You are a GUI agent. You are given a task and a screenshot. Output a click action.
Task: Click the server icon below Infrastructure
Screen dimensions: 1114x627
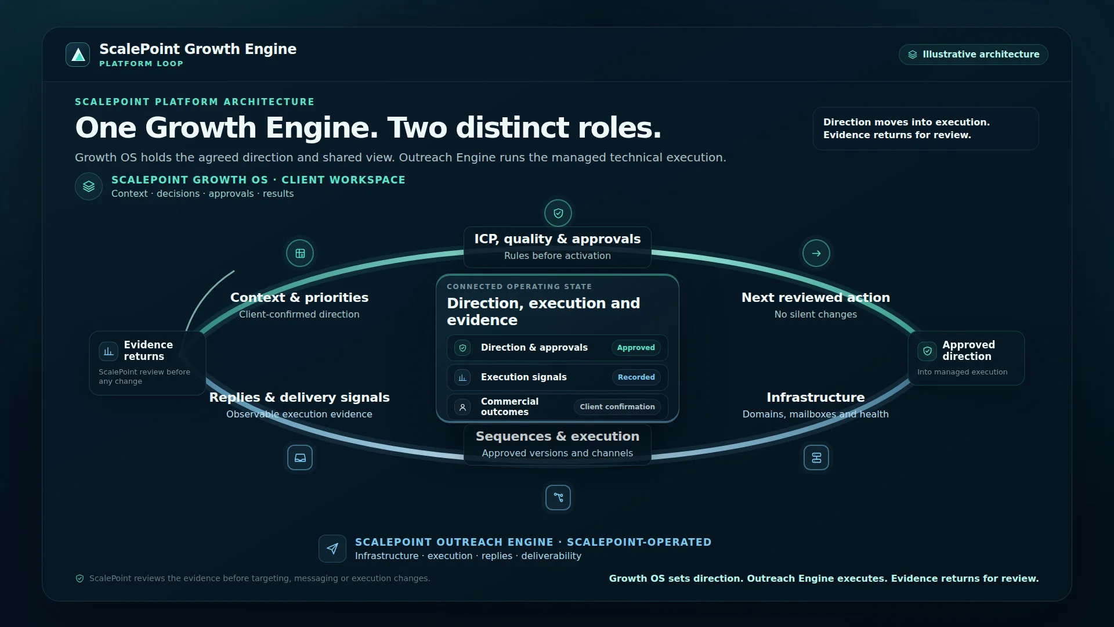pos(816,457)
